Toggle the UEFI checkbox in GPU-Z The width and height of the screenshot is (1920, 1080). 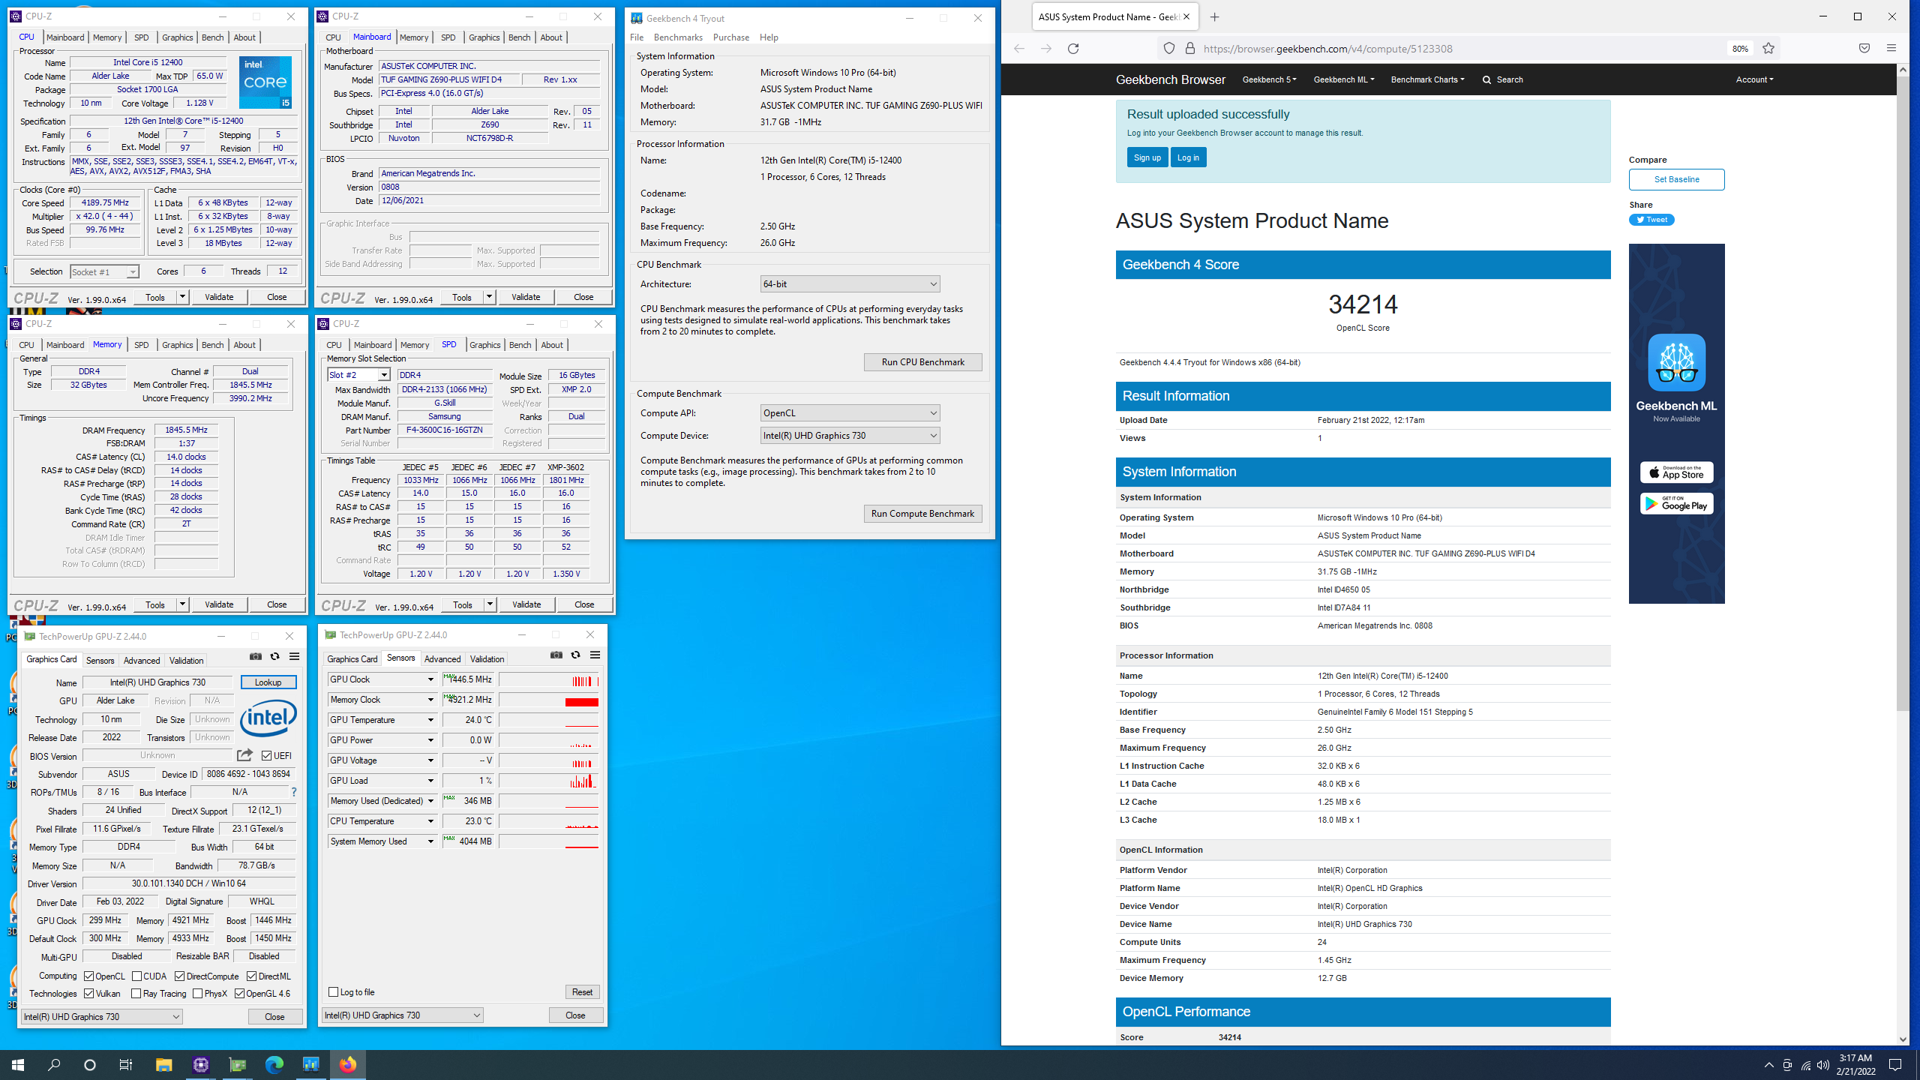tap(267, 756)
